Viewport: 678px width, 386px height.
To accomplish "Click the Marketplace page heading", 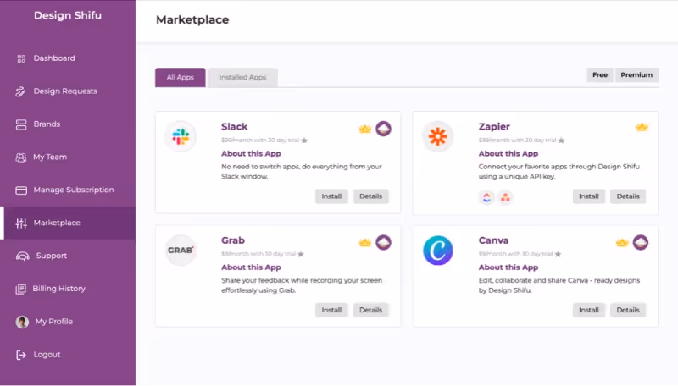I will click(192, 19).
